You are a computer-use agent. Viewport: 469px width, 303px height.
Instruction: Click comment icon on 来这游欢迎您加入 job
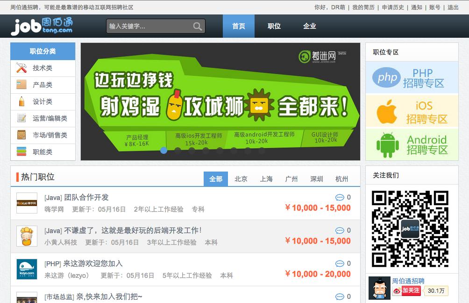tap(340, 263)
